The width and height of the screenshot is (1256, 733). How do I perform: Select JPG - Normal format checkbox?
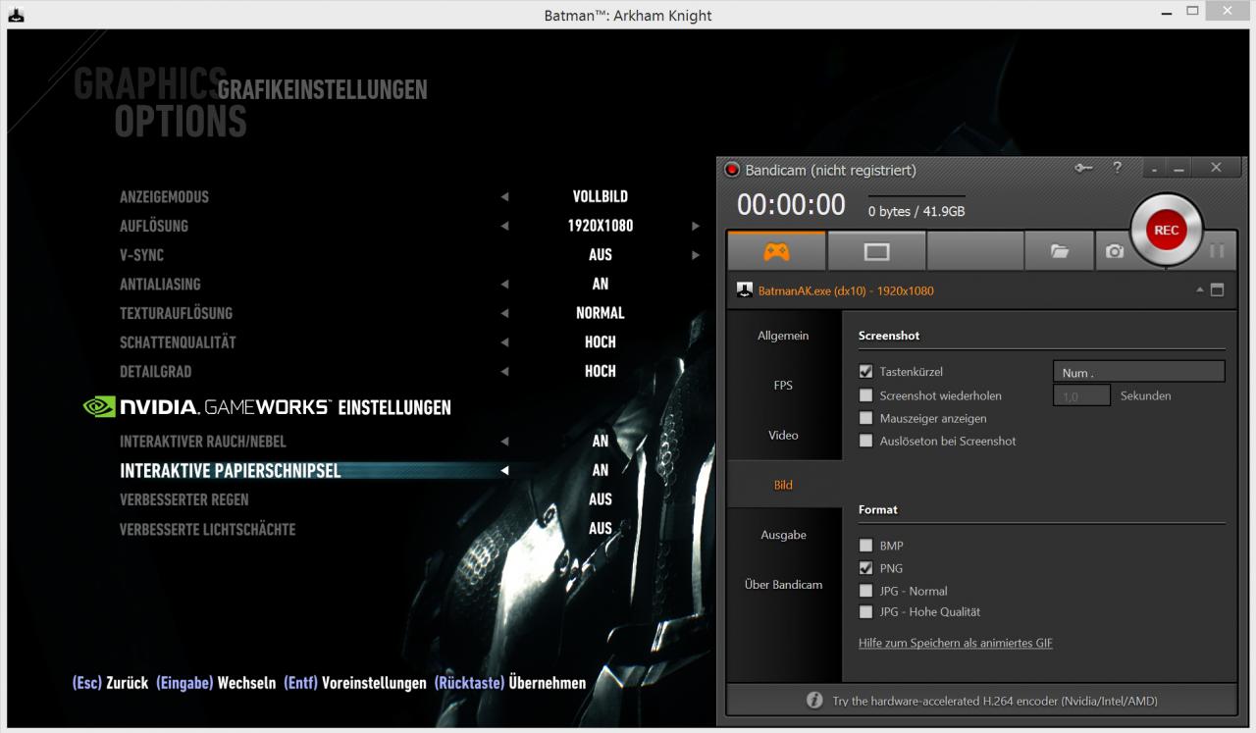(x=865, y=591)
